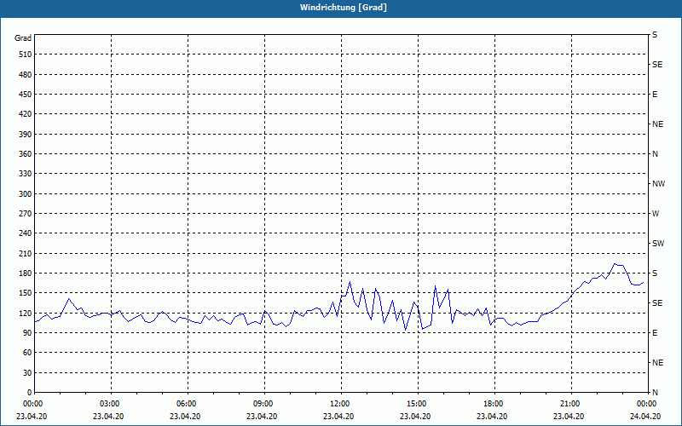Image resolution: width=682 pixels, height=426 pixels.
Task: Select the 30 y-axis tick label
Action: click(x=27, y=373)
